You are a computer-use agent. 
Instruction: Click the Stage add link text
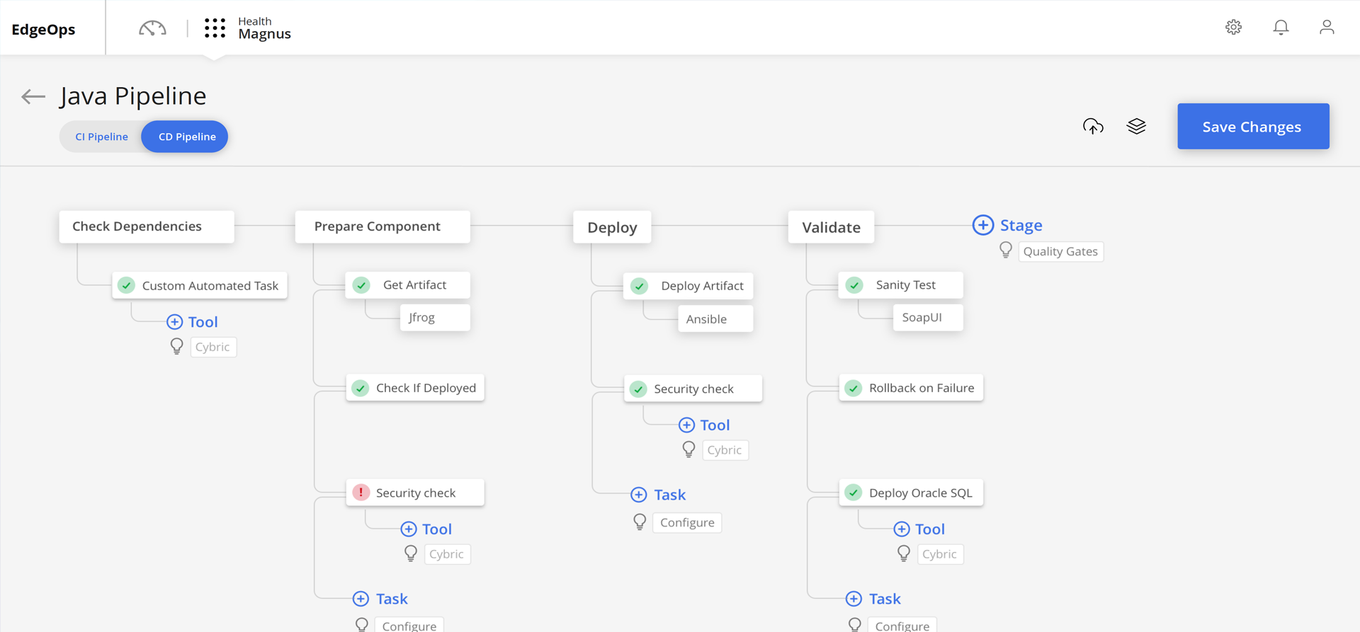1021,225
